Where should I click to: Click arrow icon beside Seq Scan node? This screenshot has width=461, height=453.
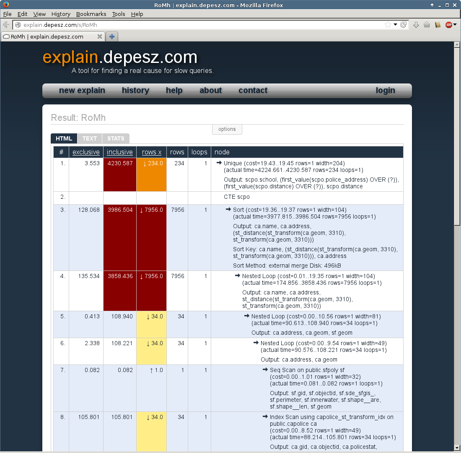point(265,370)
